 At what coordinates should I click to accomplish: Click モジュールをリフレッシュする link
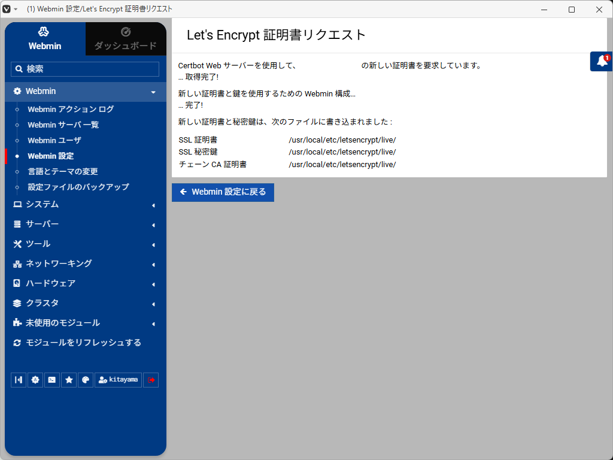tap(83, 343)
